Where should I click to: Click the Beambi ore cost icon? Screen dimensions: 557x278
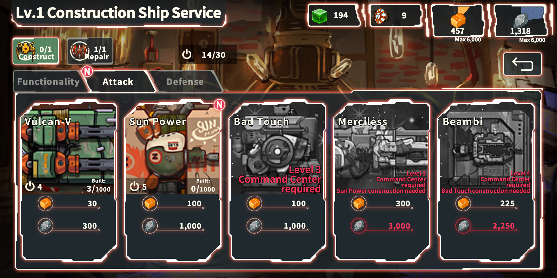tap(463, 226)
